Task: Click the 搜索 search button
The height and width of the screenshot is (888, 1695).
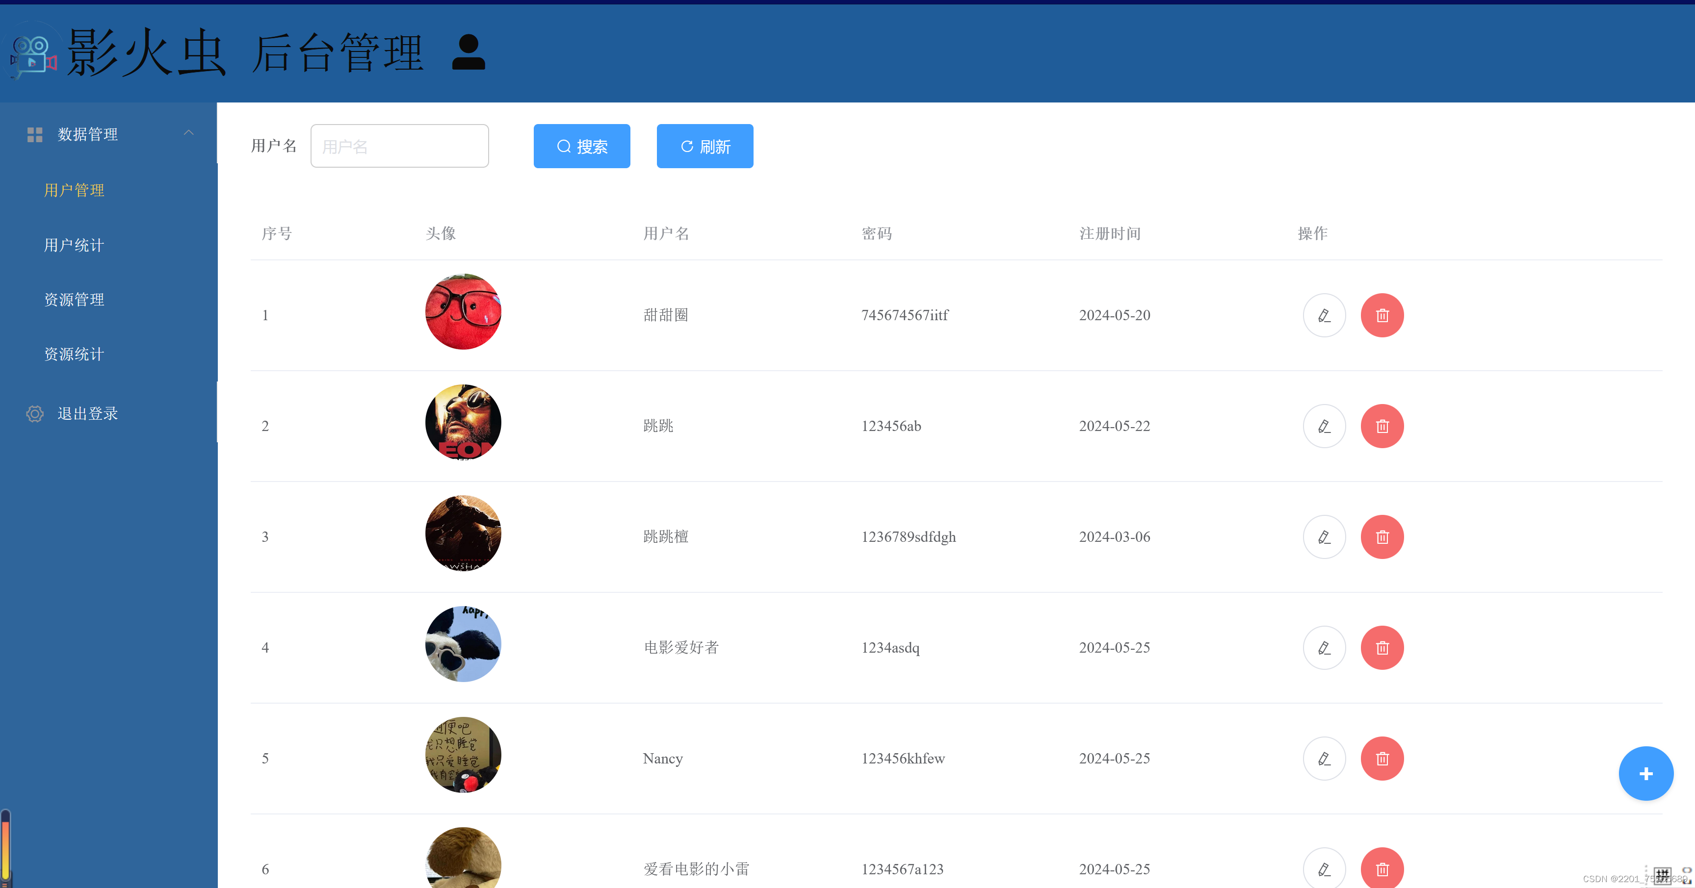Action: 582,146
